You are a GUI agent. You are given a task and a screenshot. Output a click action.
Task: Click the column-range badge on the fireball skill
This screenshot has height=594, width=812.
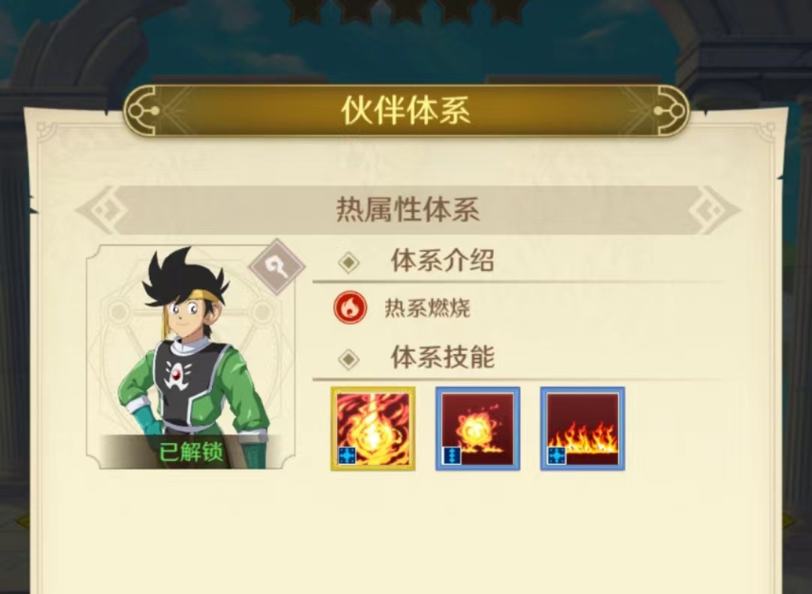coord(452,456)
